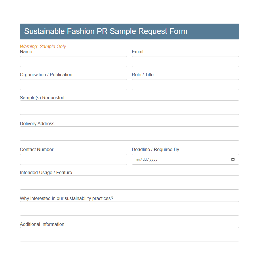Click the Name input field
Viewport: 259px width, 261px height.
73,61
